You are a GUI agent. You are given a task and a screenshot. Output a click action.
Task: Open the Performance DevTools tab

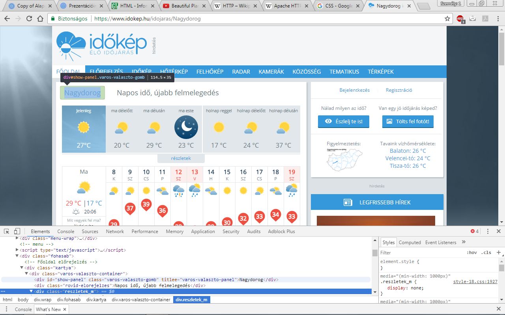pyautogui.click(x=145, y=232)
